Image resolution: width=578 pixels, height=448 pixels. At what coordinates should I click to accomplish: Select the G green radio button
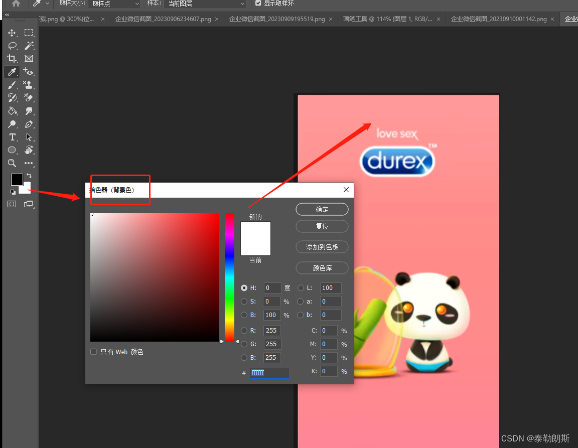click(244, 344)
